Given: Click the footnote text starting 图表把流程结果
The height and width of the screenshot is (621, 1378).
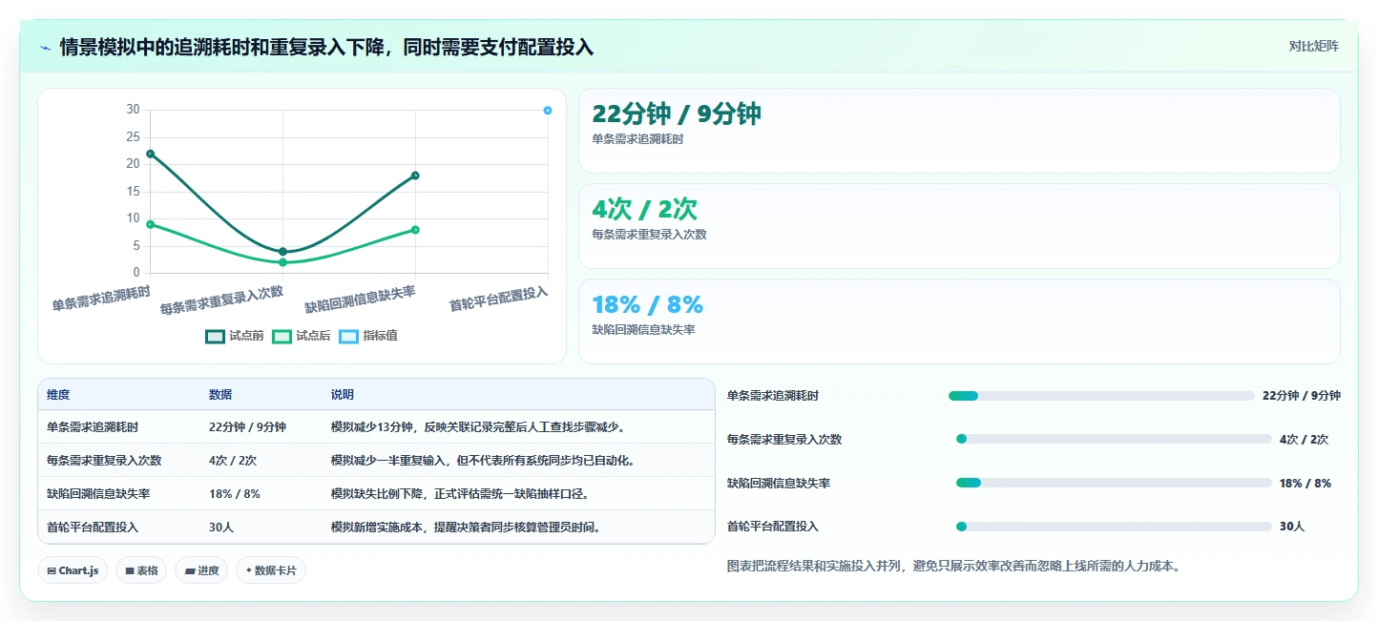Looking at the screenshot, I should [x=954, y=567].
